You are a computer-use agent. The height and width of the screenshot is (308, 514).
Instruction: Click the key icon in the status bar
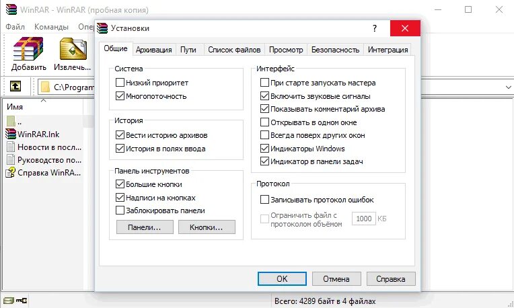[x=22, y=300]
